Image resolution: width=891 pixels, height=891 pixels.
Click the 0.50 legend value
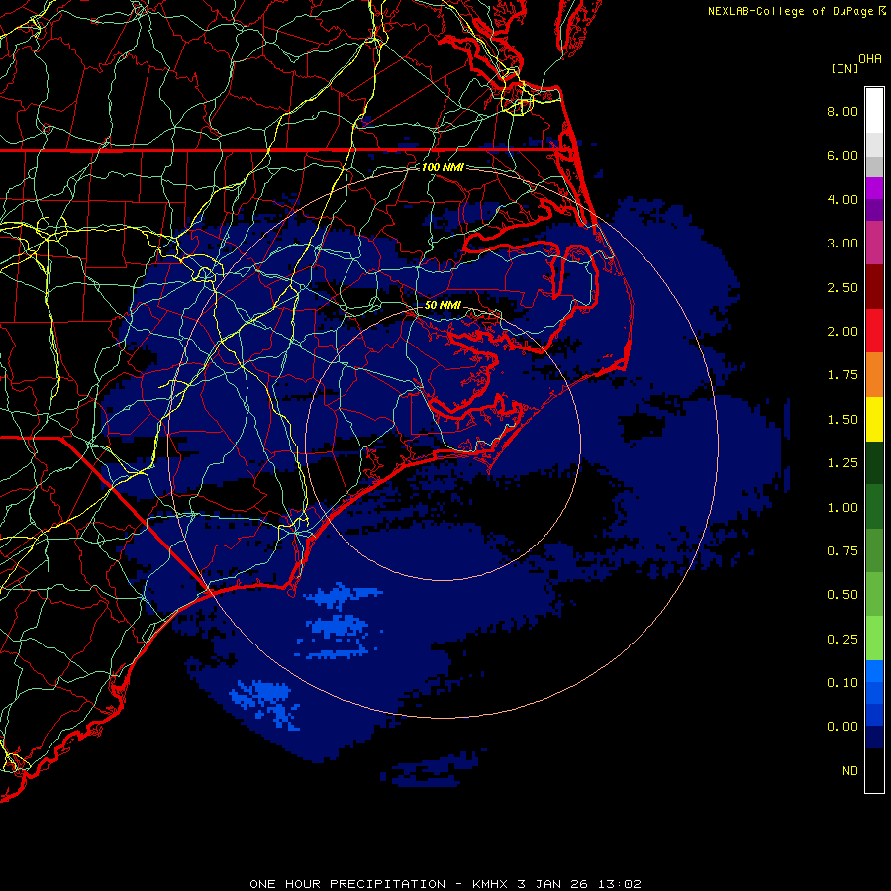pos(842,595)
